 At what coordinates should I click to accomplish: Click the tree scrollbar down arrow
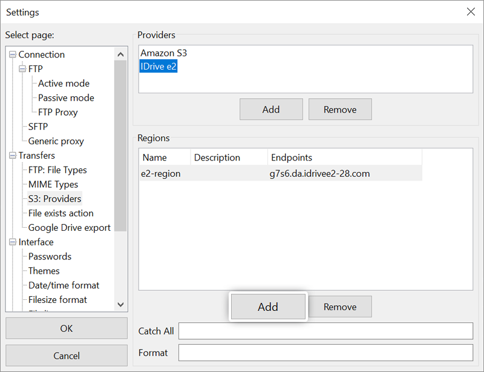120,305
